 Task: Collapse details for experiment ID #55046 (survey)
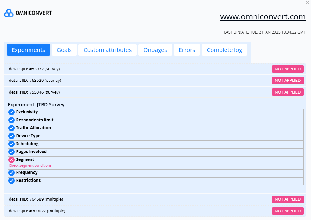16,92
